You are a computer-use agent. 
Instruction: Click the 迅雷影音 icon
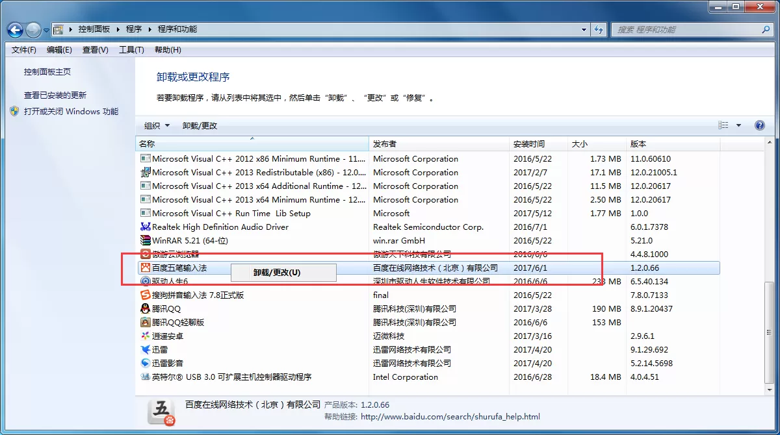tap(146, 364)
